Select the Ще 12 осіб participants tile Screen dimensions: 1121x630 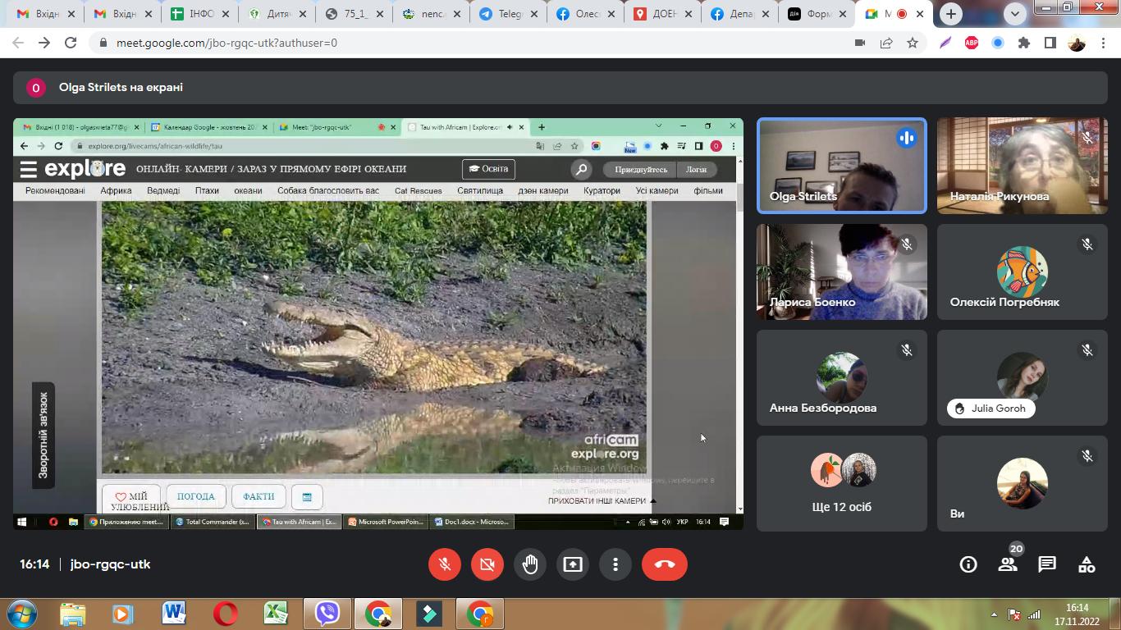(x=841, y=483)
